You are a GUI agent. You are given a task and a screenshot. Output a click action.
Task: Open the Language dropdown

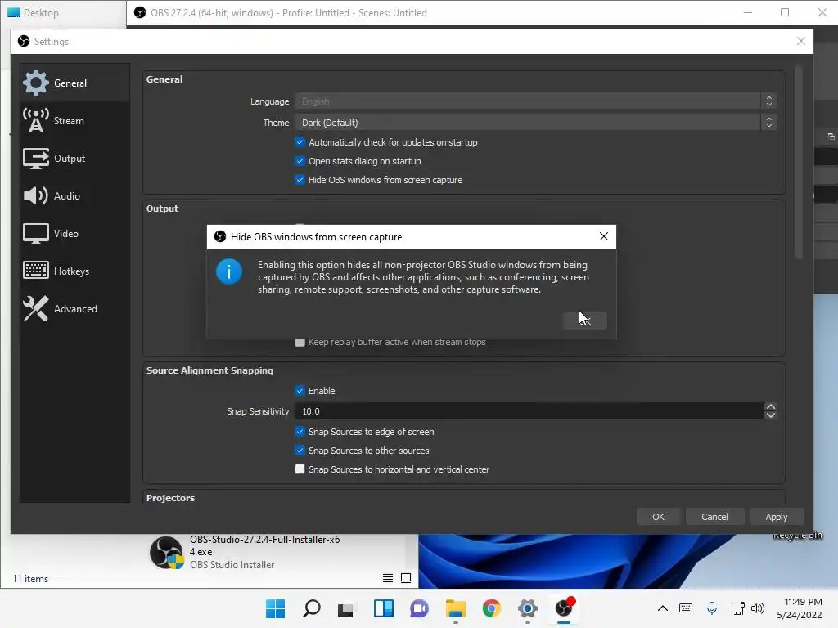click(535, 101)
